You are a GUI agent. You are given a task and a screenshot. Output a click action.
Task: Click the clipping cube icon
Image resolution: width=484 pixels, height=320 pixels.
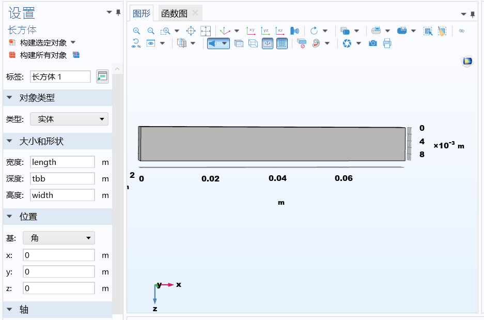pyautogui.click(x=181, y=43)
